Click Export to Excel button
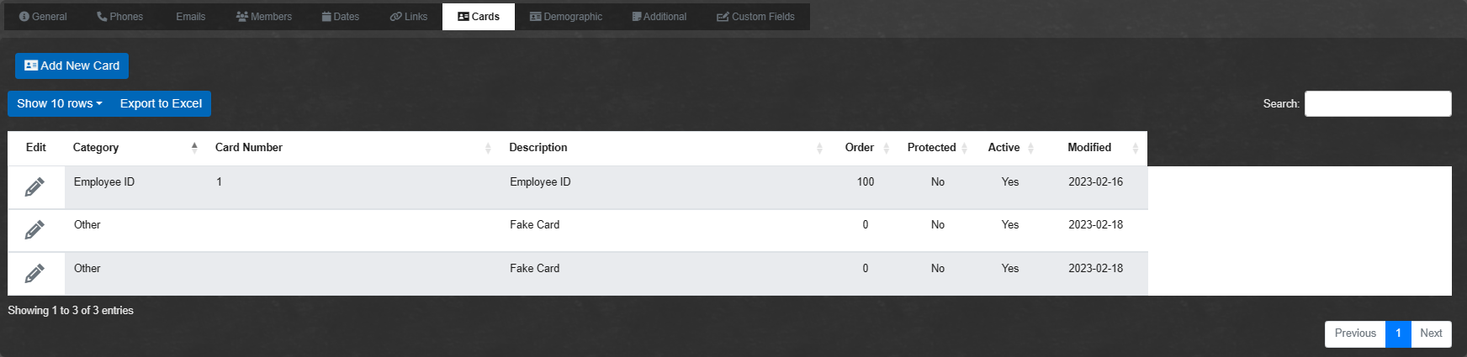Viewport: 1467px width, 357px height. (161, 103)
